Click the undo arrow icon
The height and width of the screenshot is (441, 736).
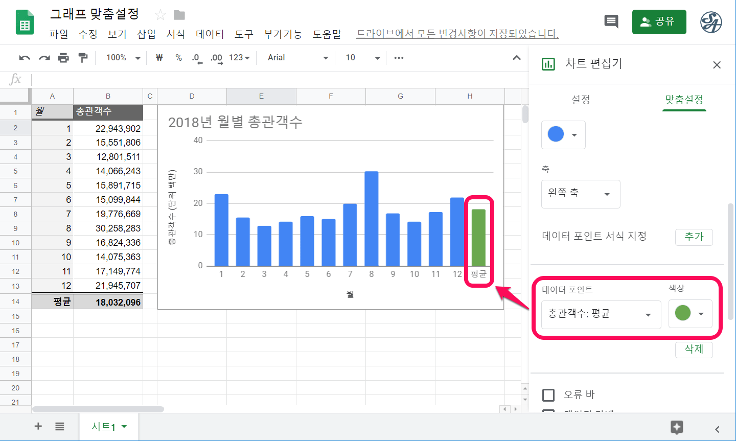tap(25, 58)
